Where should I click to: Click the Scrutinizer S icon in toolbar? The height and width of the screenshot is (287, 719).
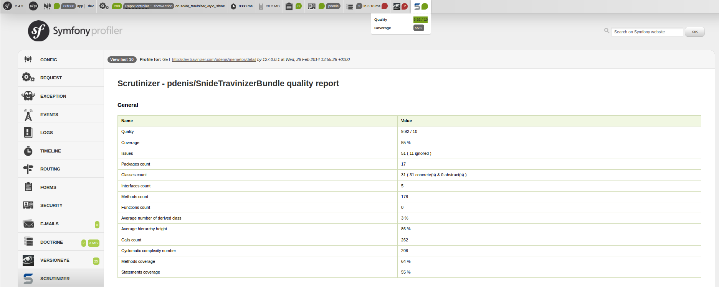coord(417,7)
